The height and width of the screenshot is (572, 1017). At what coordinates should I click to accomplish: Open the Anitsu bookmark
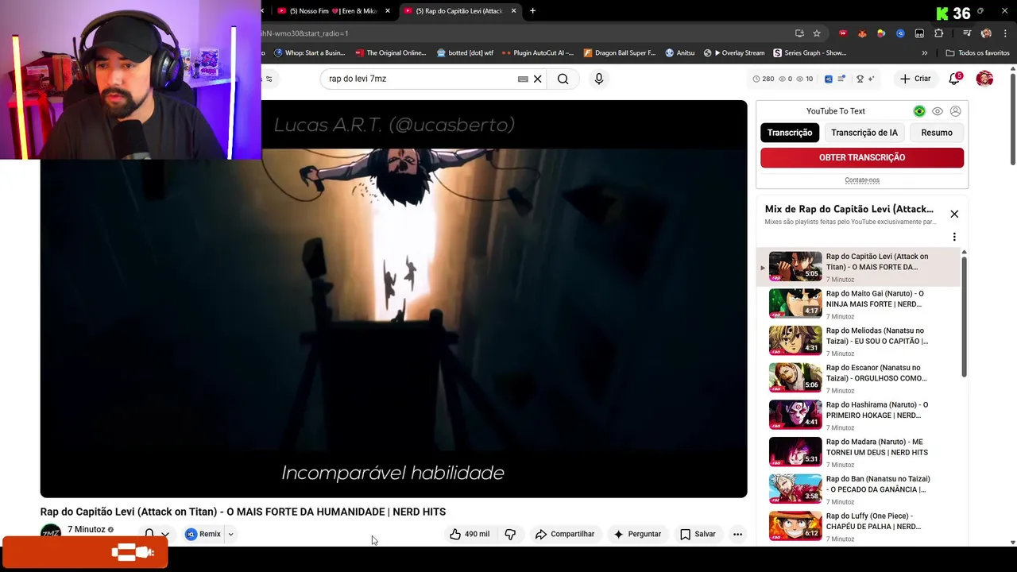pos(679,53)
